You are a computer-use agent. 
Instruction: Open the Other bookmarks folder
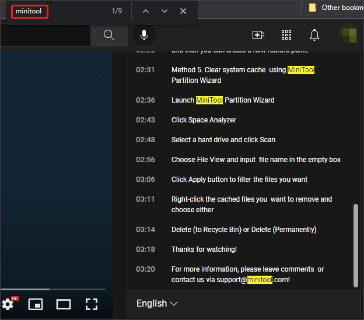(336, 8)
